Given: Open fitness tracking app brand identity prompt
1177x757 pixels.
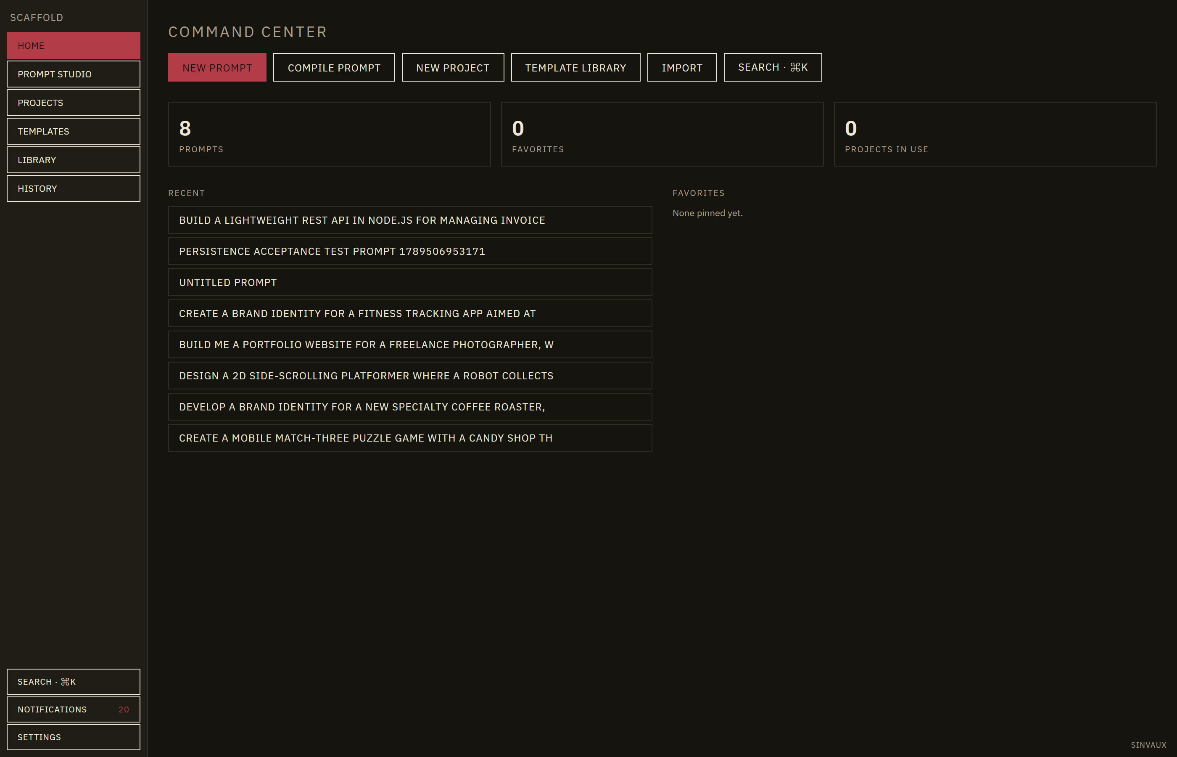Looking at the screenshot, I should click(x=410, y=314).
